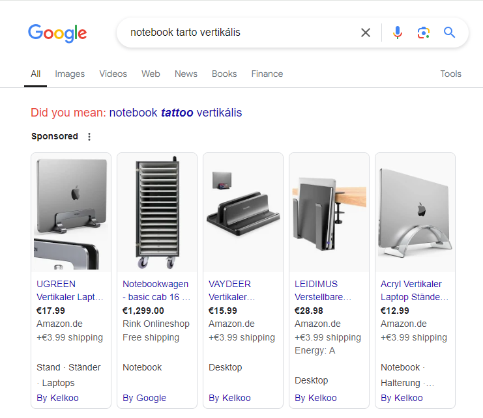
Task: Click the 'Free shipping' text
Action: coord(151,337)
